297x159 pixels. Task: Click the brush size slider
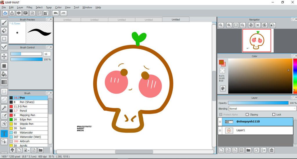[x=26, y=54]
